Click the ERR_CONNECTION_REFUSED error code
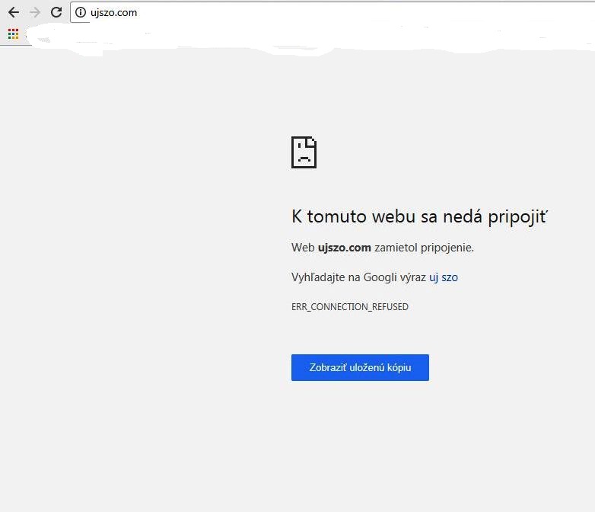This screenshot has height=512, width=595. coord(349,306)
